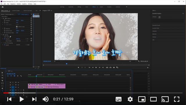
Task: Toggle Linked Selection in the timeline
Action: coord(14,76)
